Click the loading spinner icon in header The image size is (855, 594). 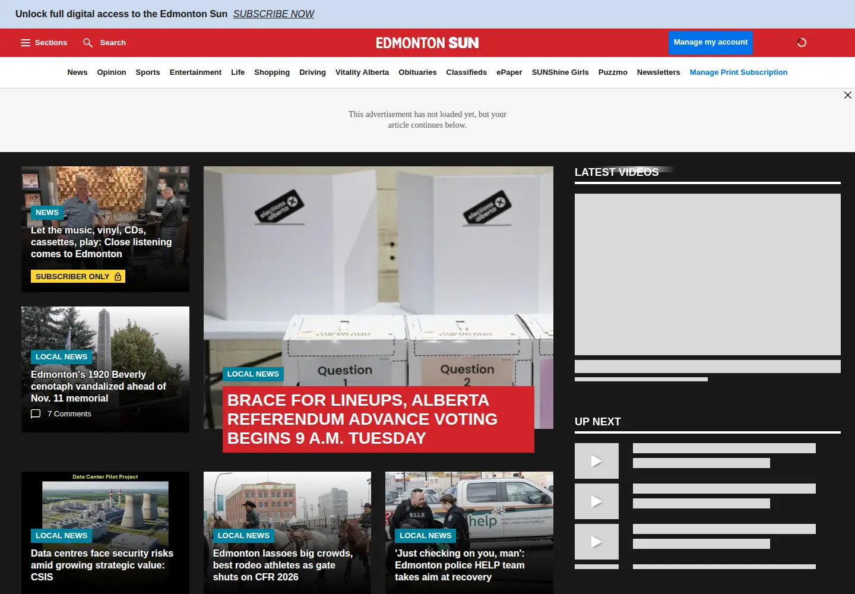coord(802,43)
